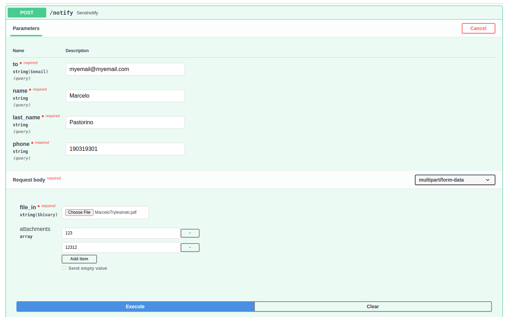Click the name field showing Marcelo
This screenshot has width=508, height=317.
(x=125, y=96)
